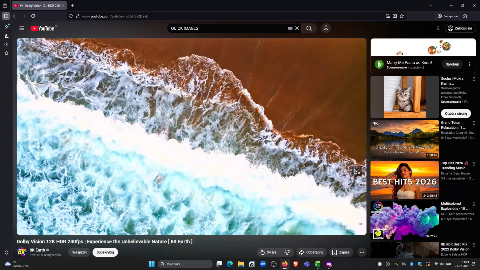Open Multicolored Explosions video title

pos(454,206)
